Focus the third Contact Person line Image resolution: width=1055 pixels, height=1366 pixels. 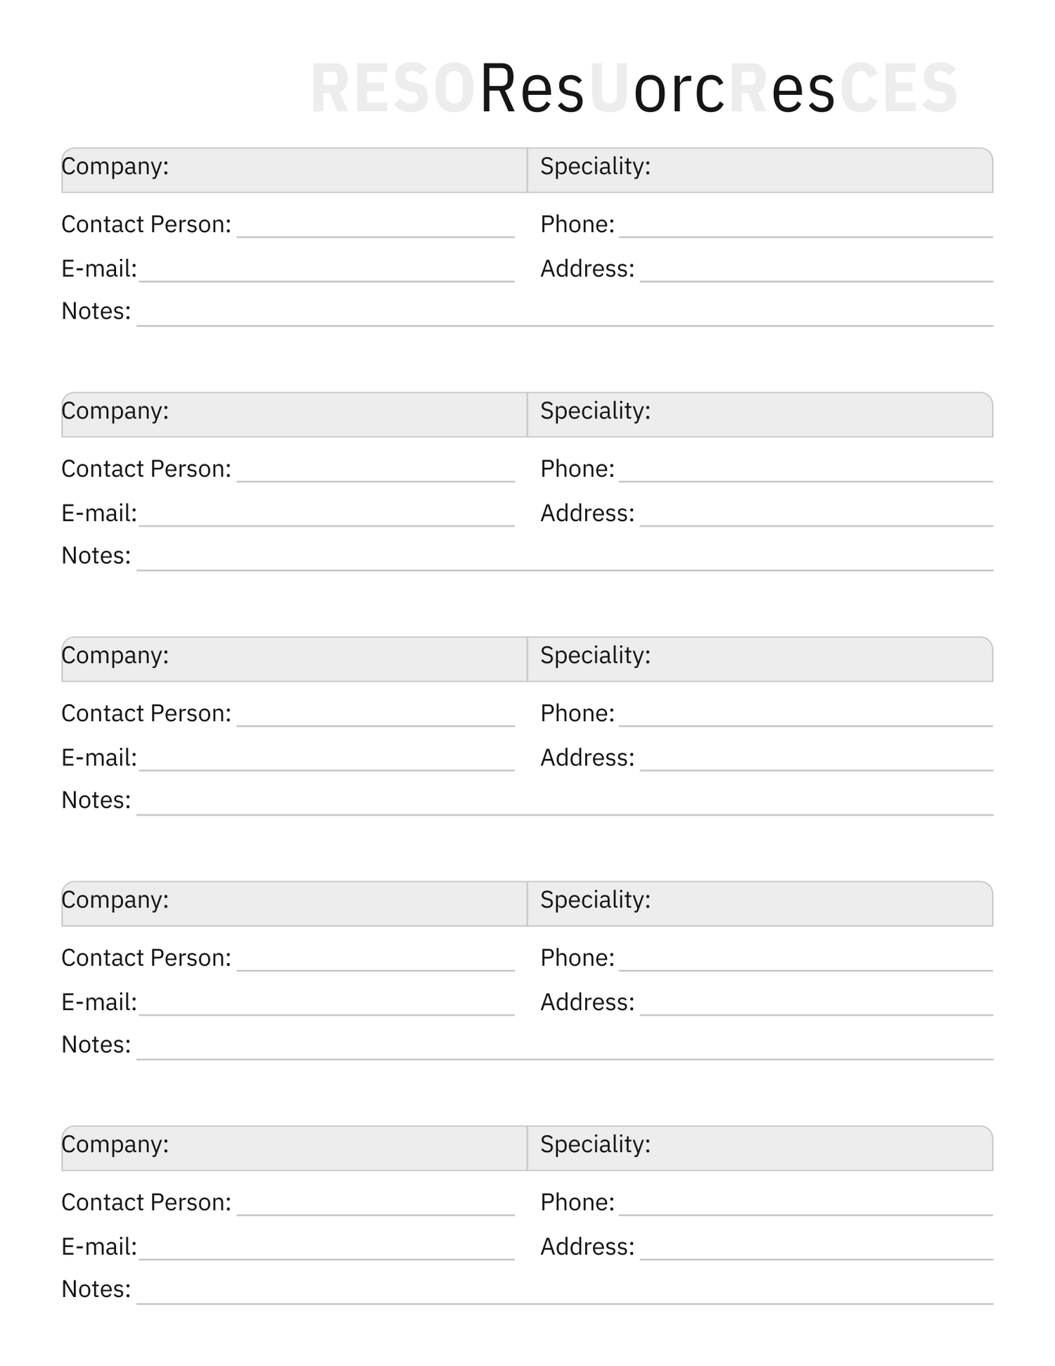click(375, 717)
